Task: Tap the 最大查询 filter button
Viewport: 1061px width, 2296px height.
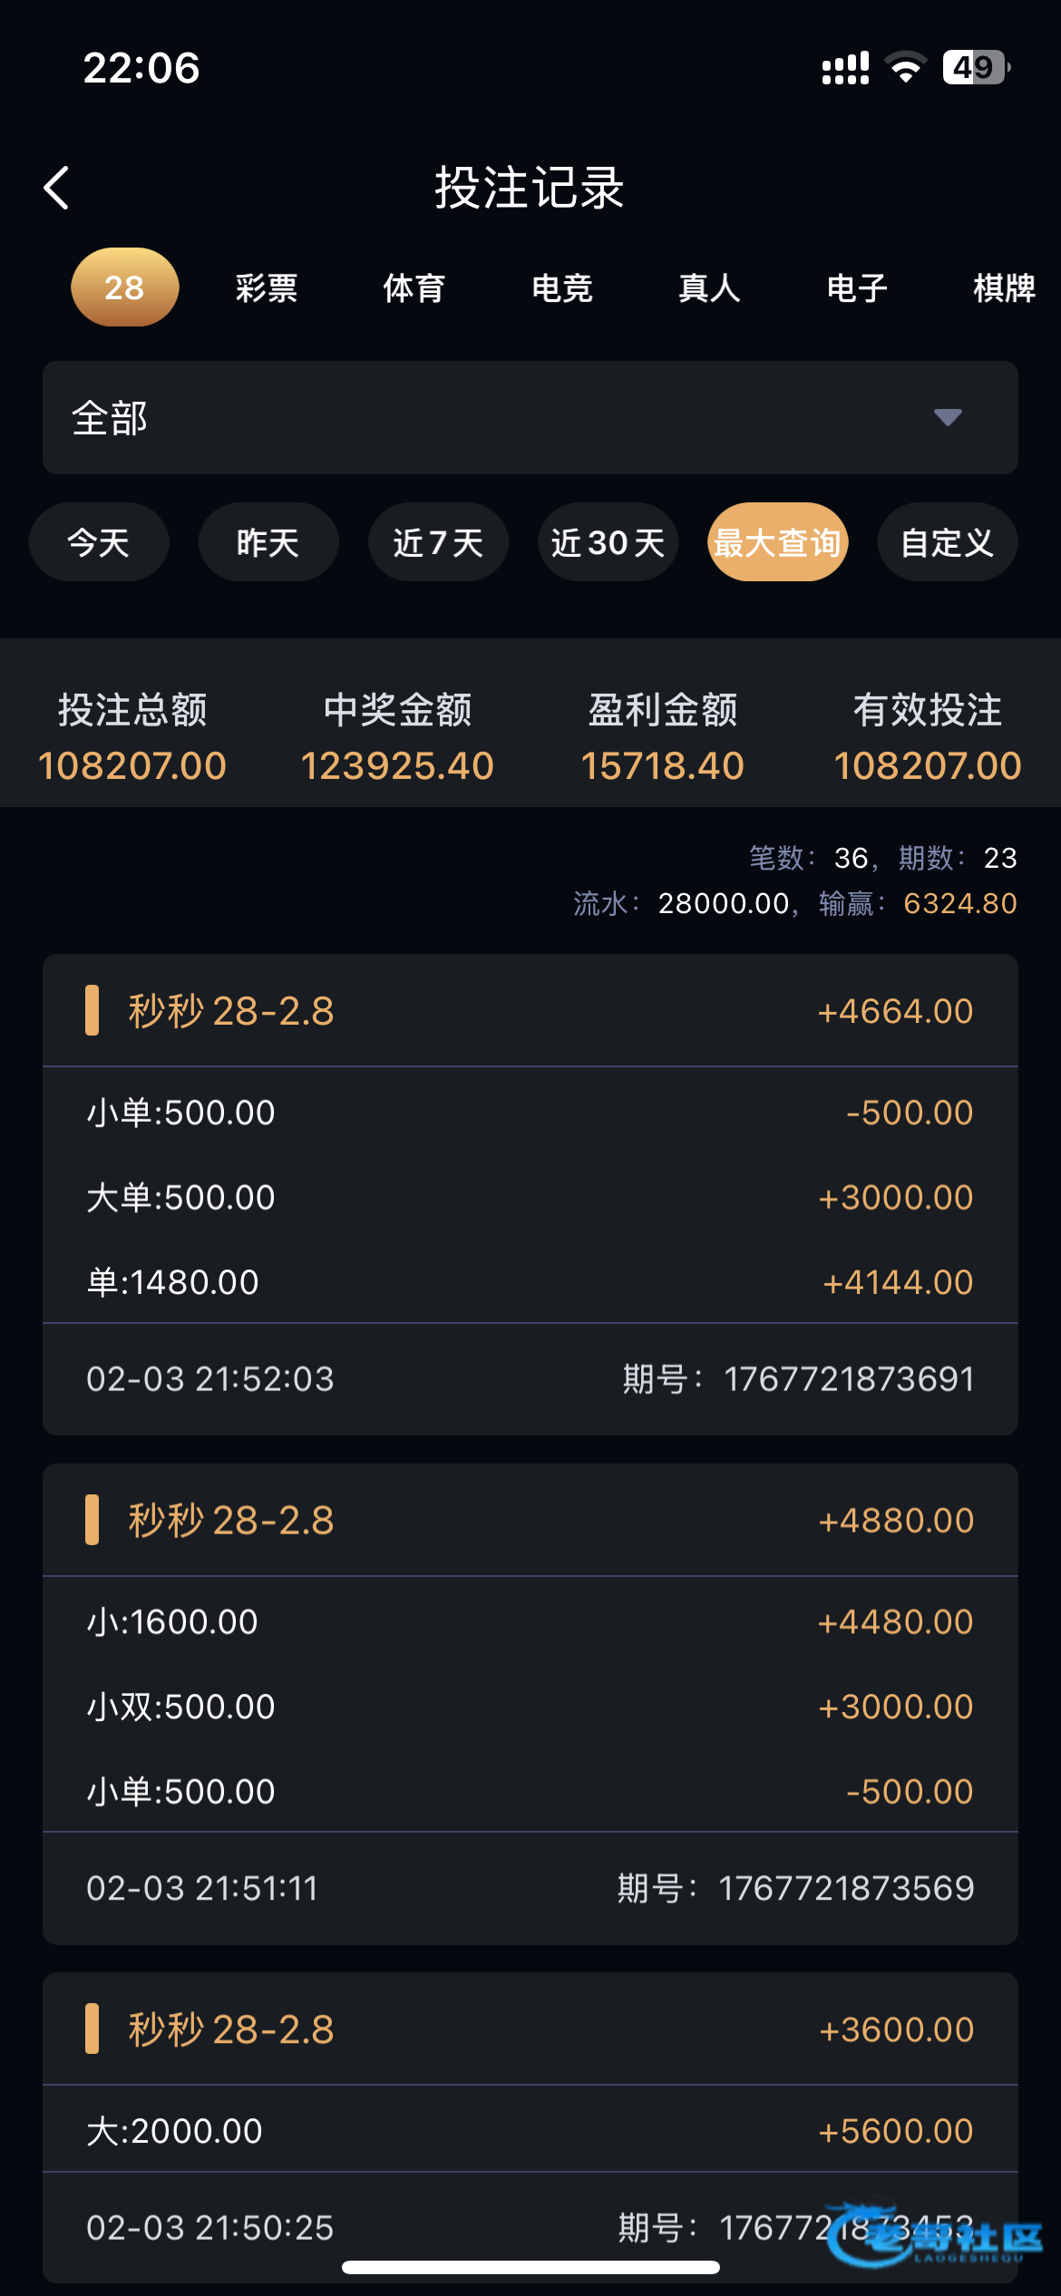Action: [777, 542]
